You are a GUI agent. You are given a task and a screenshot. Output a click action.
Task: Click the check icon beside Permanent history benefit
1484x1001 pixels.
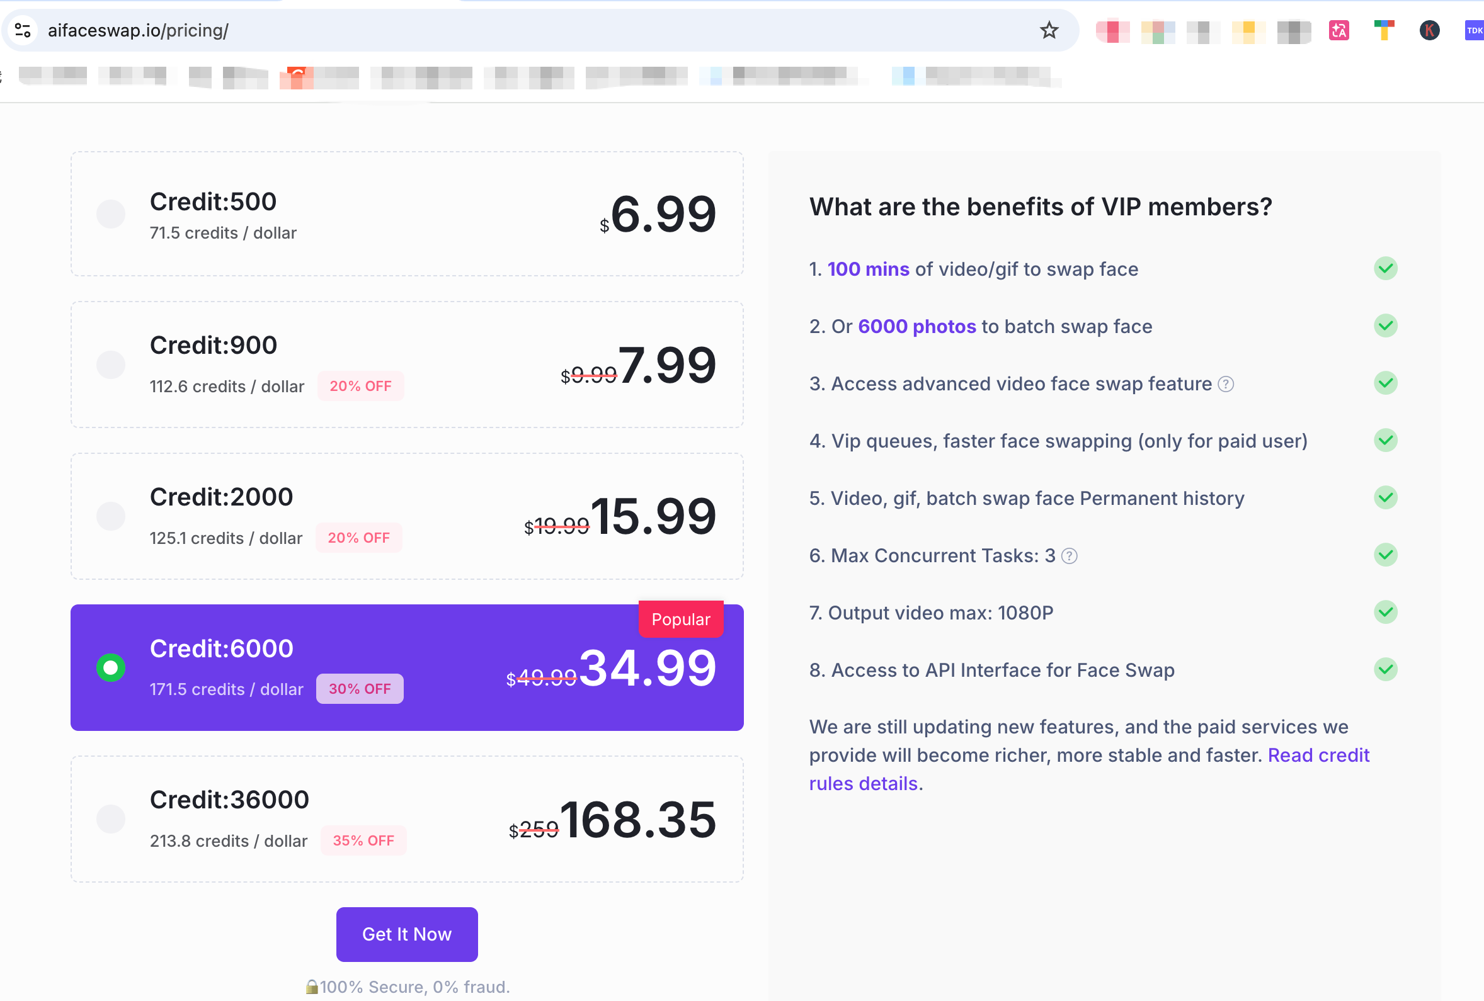[1385, 498]
